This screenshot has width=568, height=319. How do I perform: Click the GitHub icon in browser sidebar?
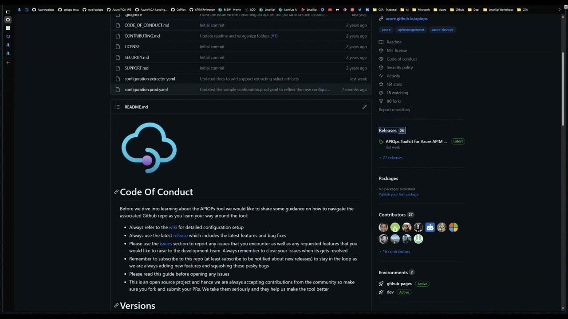point(8,19)
